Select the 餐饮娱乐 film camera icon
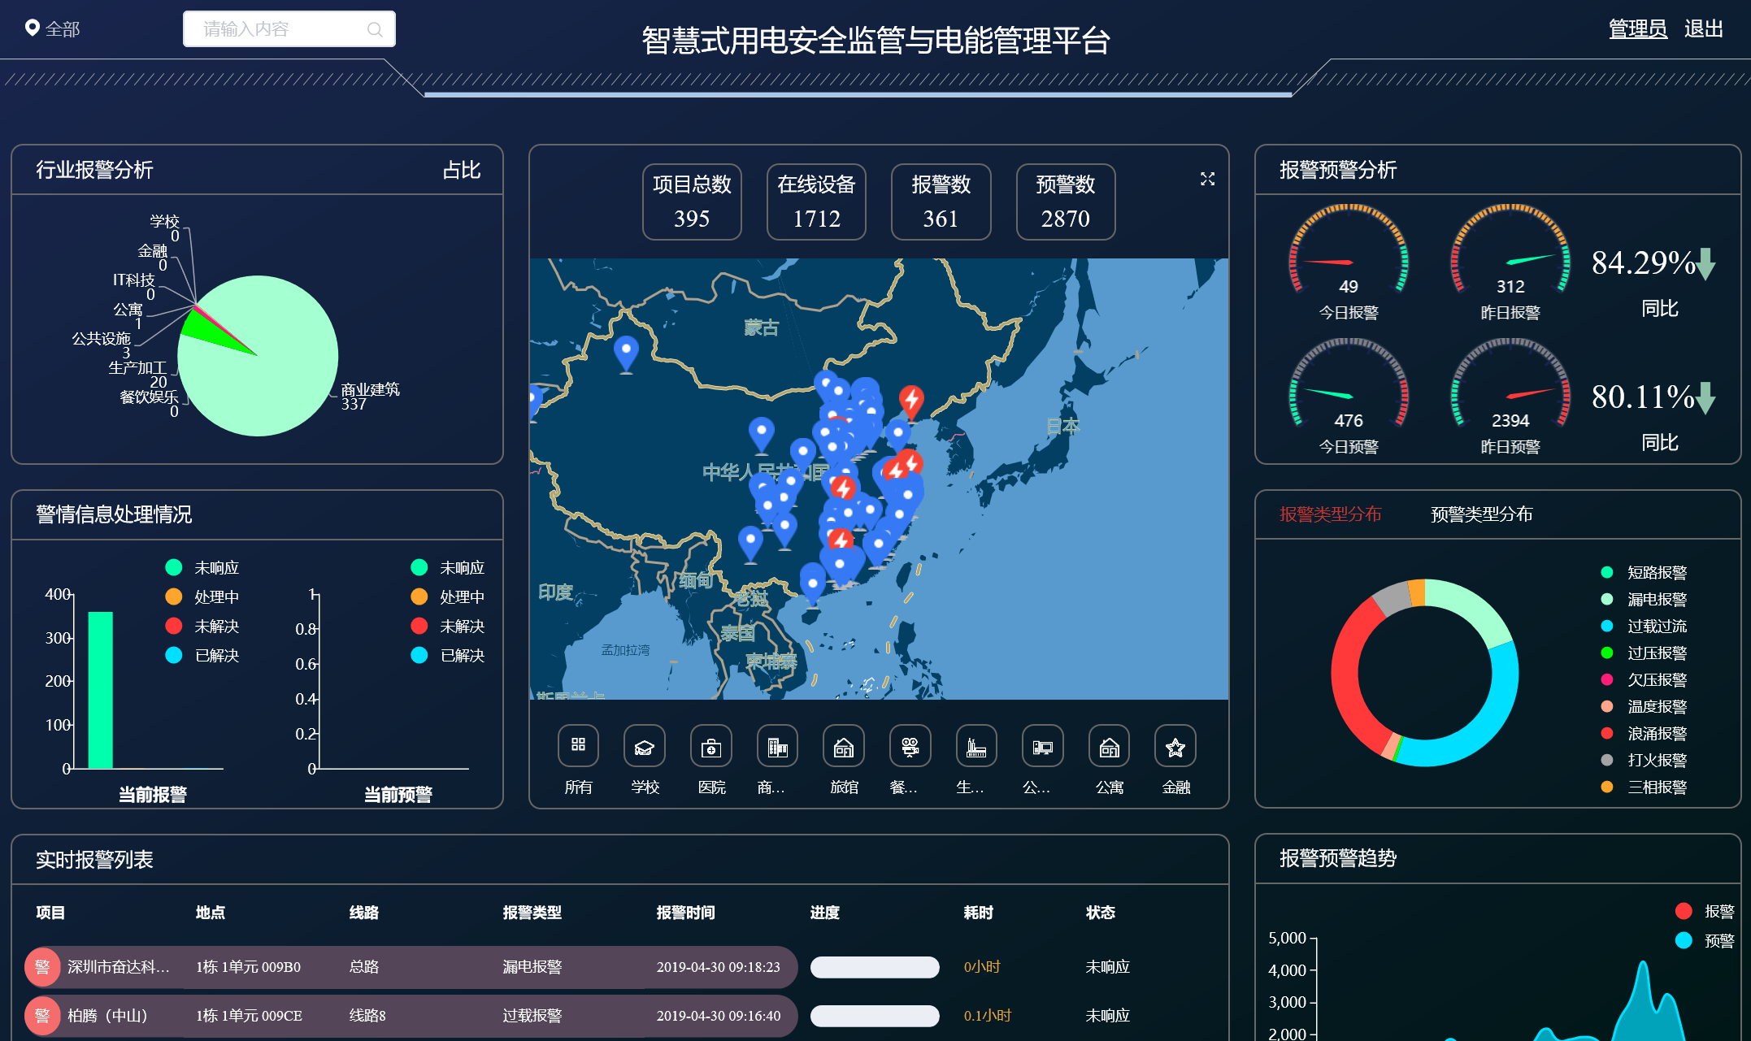Image resolution: width=1751 pixels, height=1041 pixels. (910, 746)
